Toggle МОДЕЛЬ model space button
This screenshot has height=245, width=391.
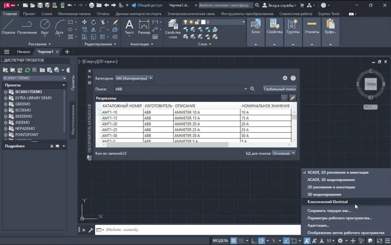pyautogui.click(x=220, y=241)
